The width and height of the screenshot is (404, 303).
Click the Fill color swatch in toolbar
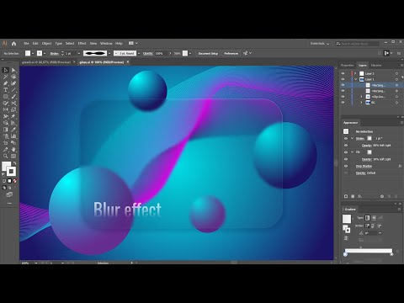pyautogui.click(x=6, y=166)
